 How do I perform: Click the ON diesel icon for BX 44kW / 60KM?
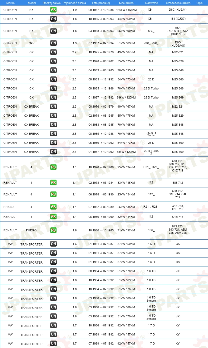tap(53, 19)
